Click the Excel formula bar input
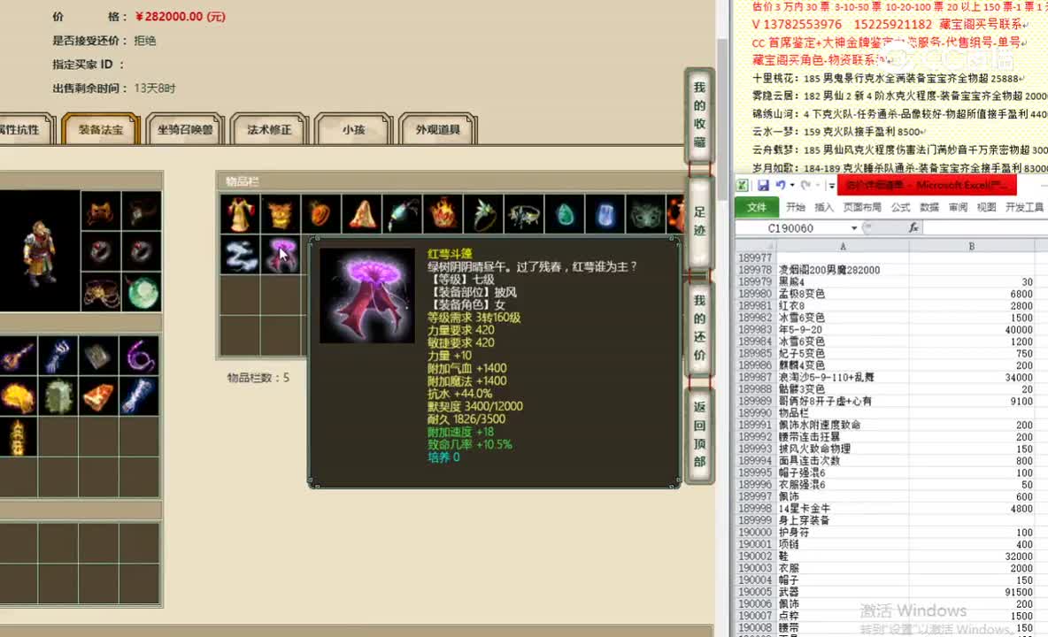1048x637 pixels. pos(985,228)
